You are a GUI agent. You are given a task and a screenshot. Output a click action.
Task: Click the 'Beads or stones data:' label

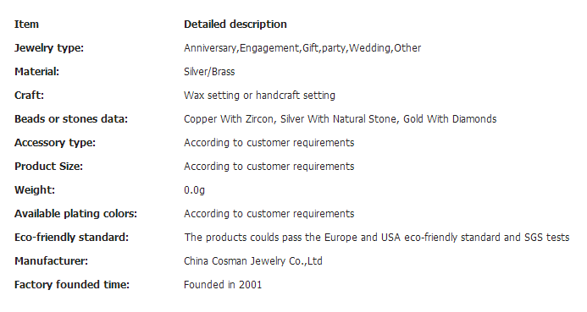click(x=71, y=119)
